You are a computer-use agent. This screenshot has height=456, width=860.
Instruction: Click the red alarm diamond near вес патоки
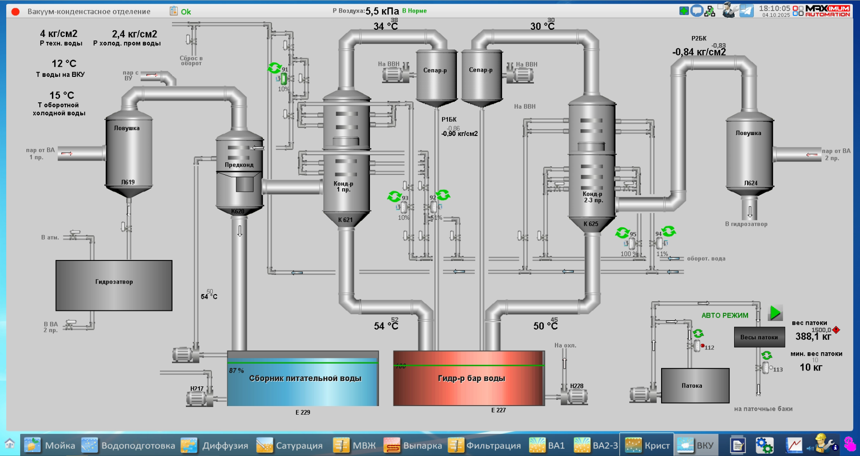click(x=836, y=330)
